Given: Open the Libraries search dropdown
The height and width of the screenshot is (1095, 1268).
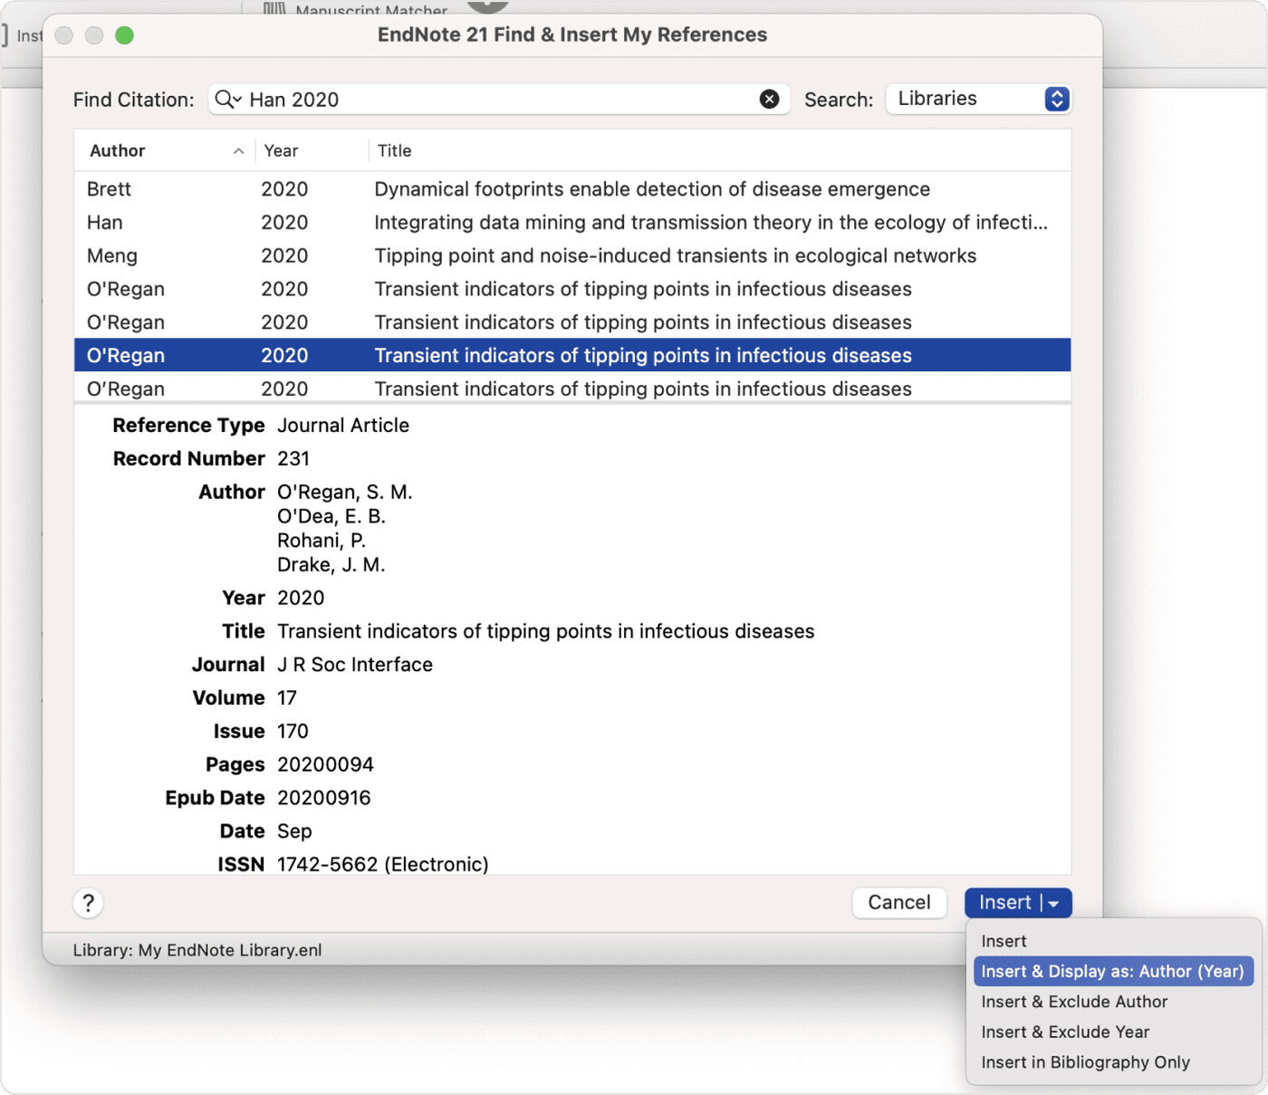Looking at the screenshot, I should [978, 99].
